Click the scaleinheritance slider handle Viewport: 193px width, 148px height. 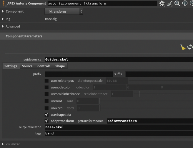pyautogui.click(x=139, y=94)
